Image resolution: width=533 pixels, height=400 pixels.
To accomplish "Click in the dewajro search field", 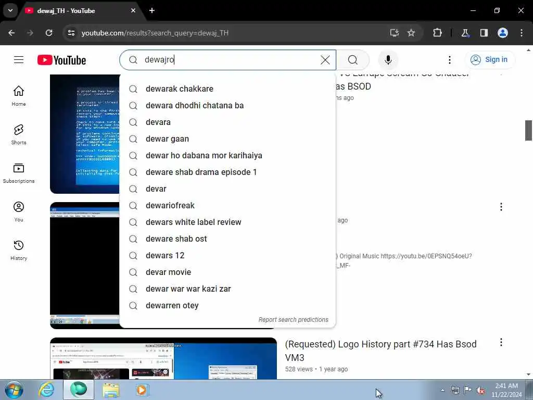I will [228, 60].
